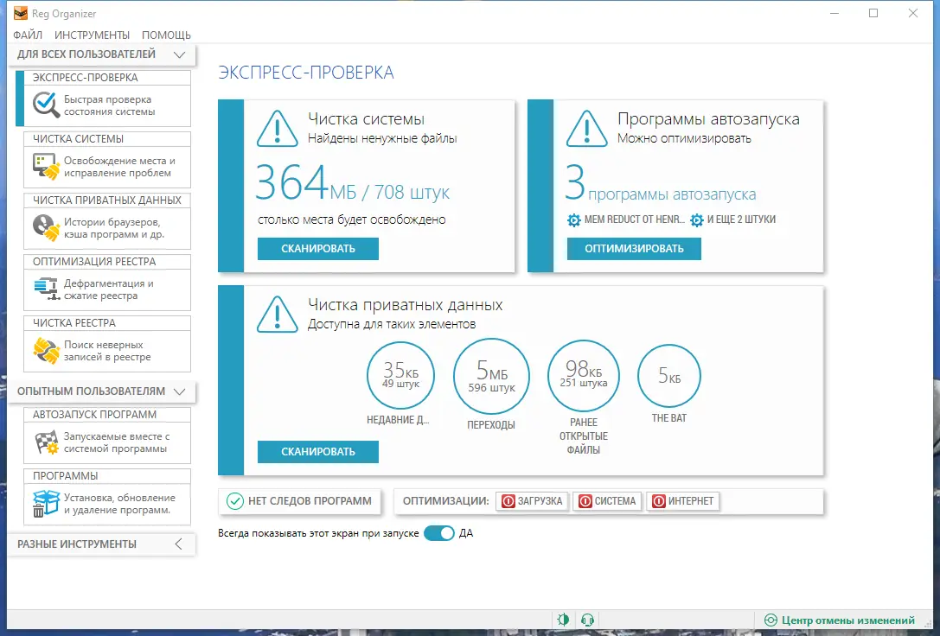Viewport: 940px width, 636px height.
Task: Click the Чистка системы sidebar monitor icon
Action: click(x=46, y=167)
